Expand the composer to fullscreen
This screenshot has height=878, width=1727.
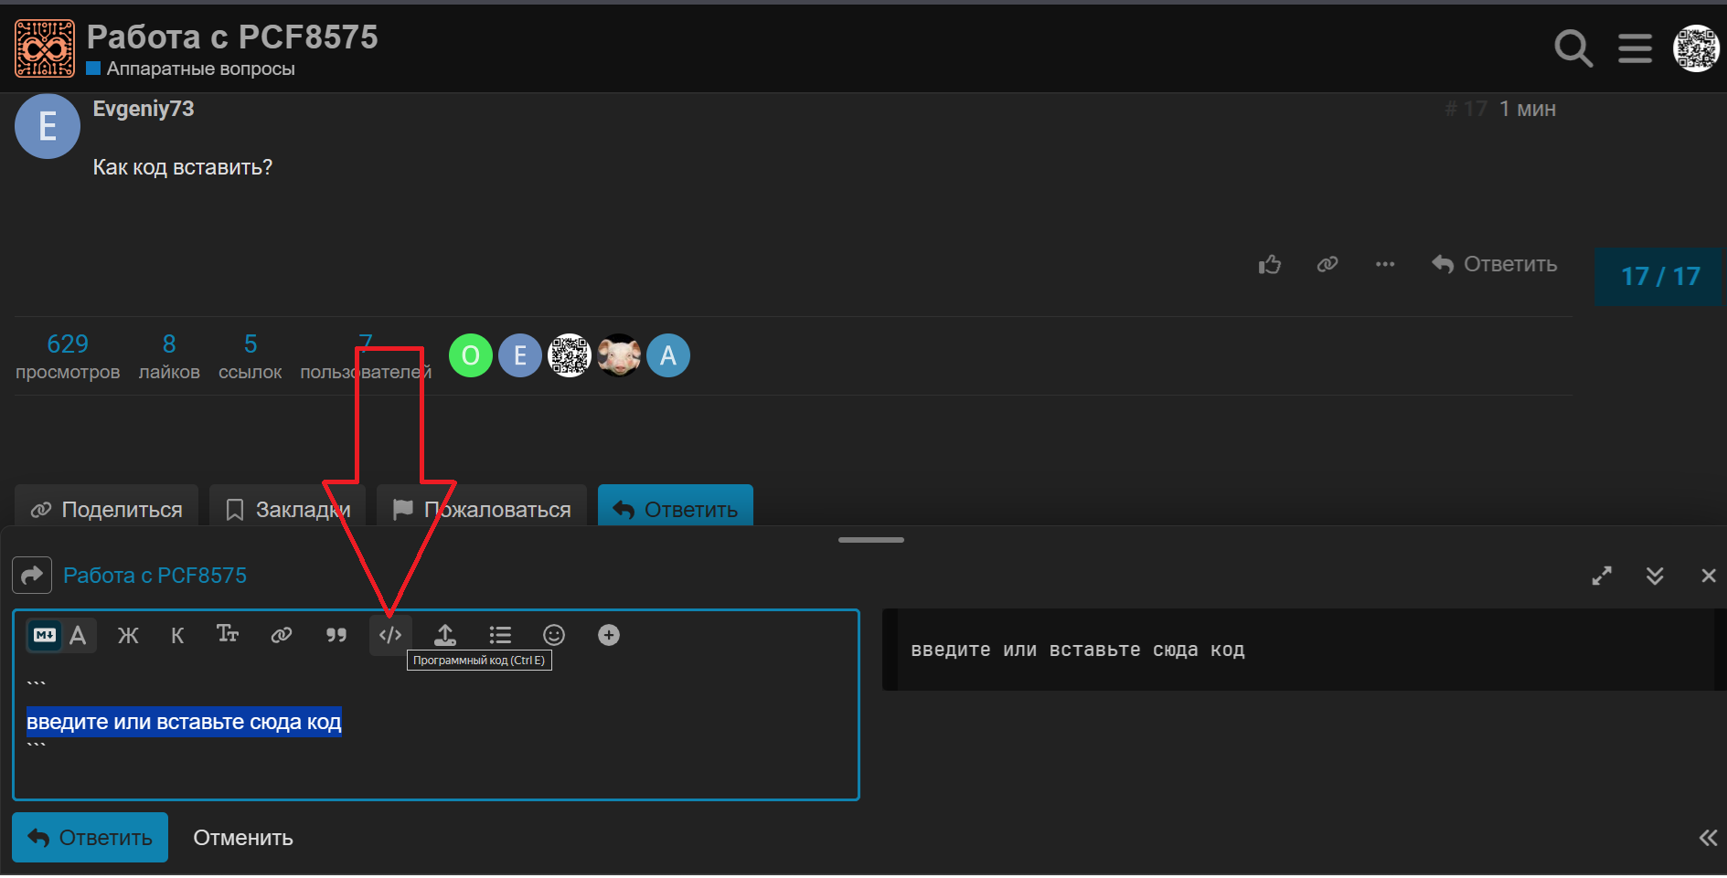coord(1602,576)
